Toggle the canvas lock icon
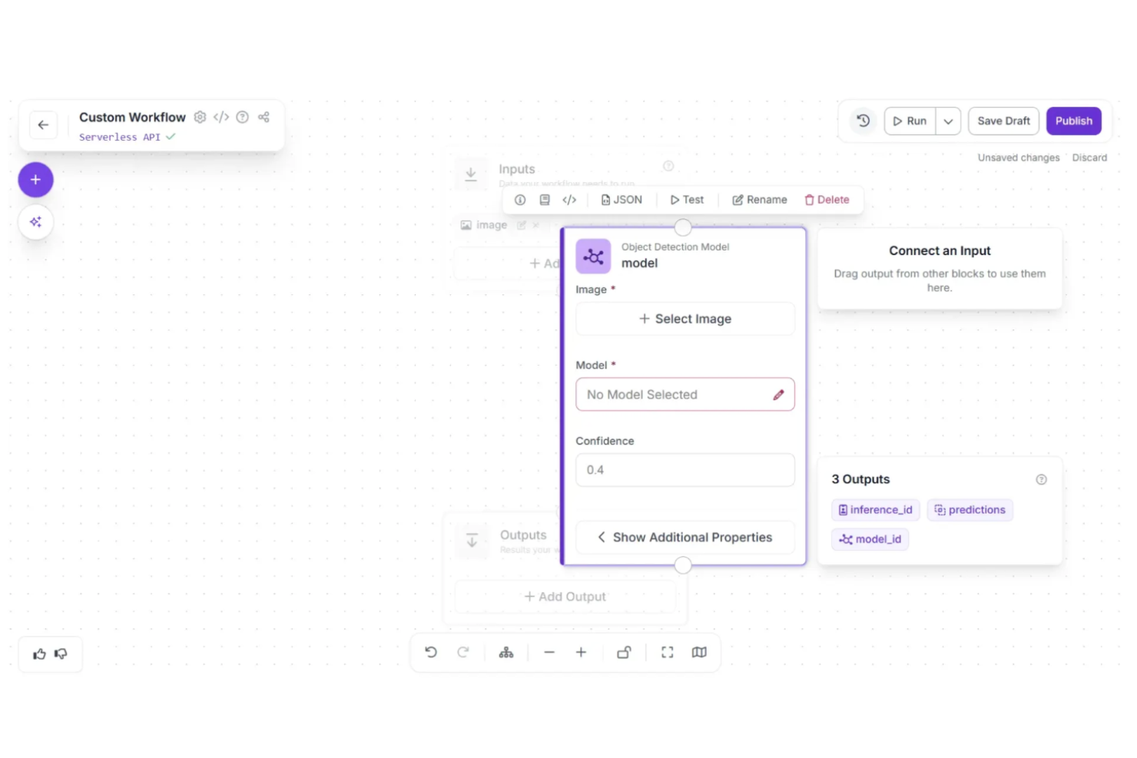 click(624, 652)
